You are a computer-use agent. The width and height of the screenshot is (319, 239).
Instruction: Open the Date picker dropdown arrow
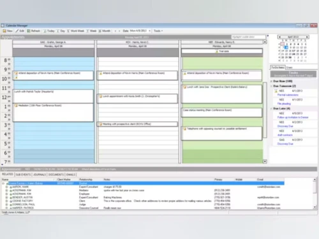[x=149, y=31]
